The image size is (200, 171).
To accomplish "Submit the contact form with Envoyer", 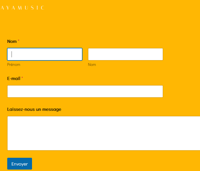I will (20, 164).
